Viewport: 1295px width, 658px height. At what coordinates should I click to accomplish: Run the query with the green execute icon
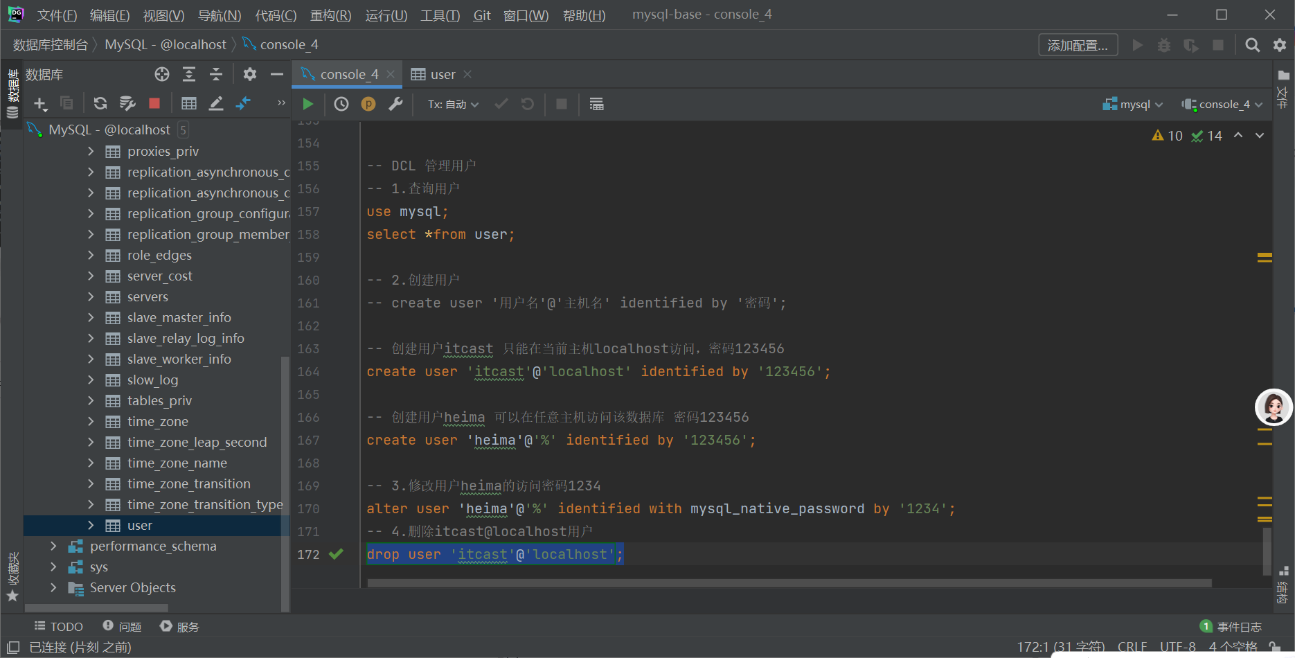(x=308, y=104)
